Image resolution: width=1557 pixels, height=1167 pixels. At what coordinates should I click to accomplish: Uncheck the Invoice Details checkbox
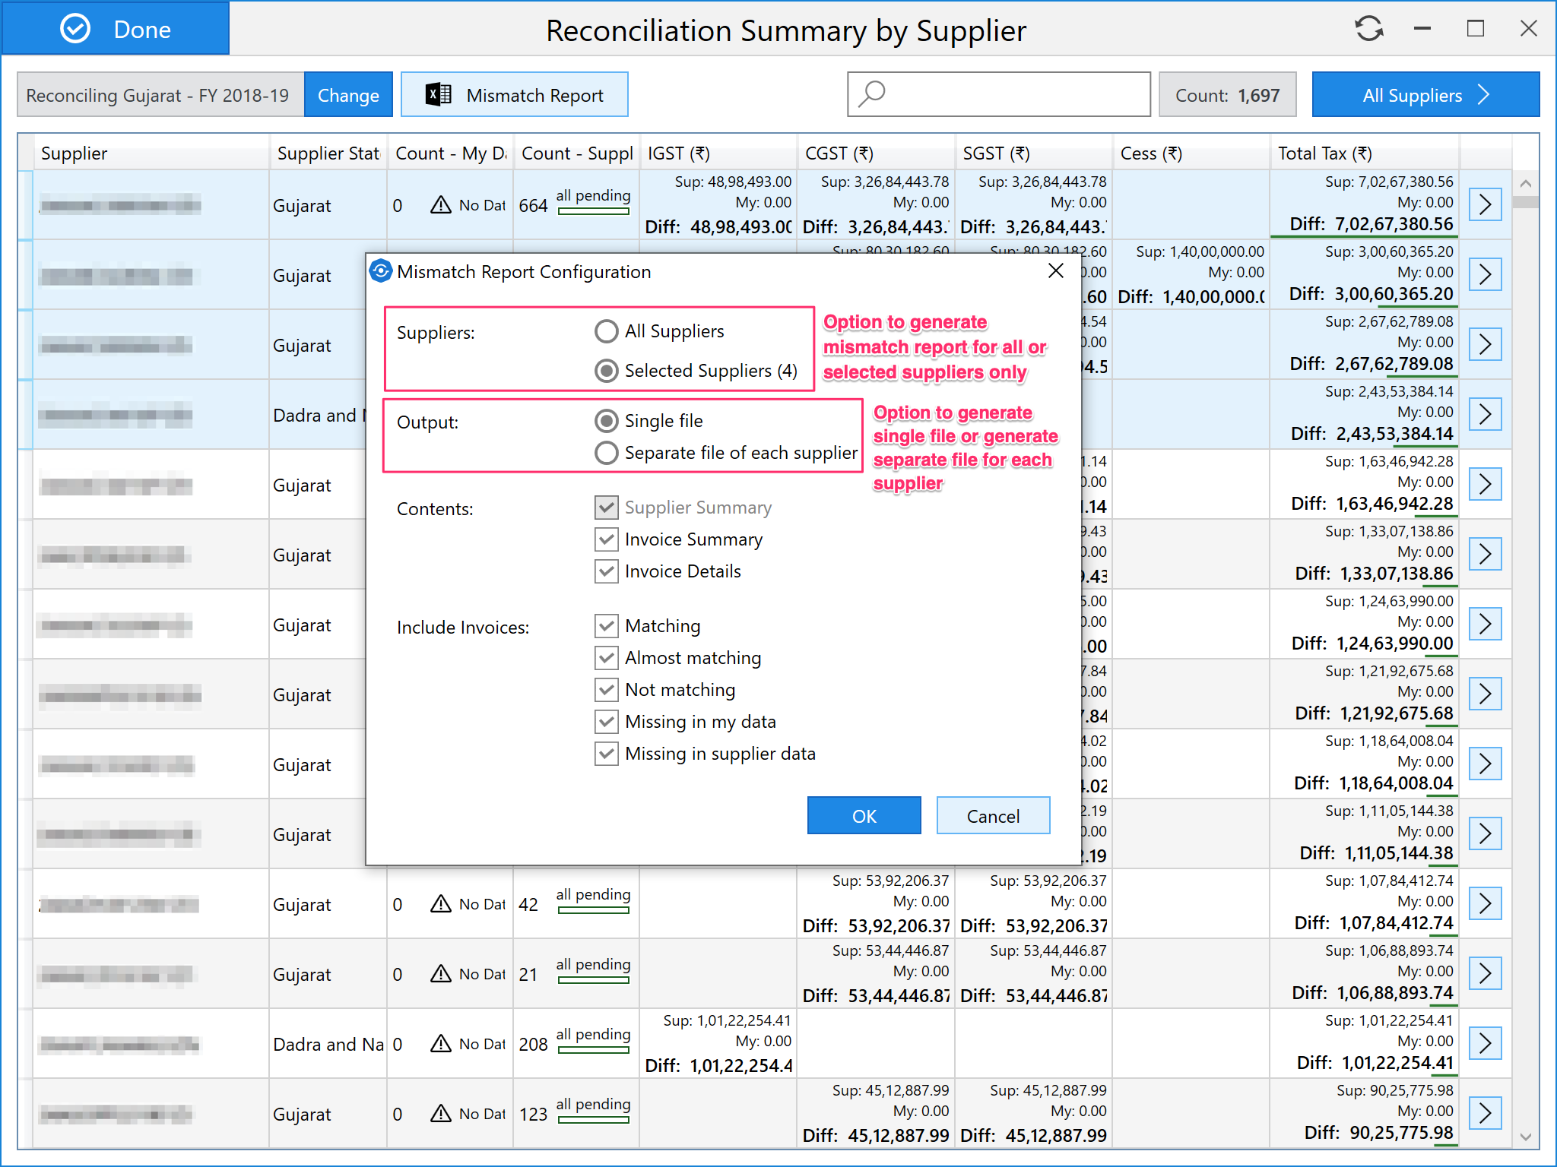606,571
